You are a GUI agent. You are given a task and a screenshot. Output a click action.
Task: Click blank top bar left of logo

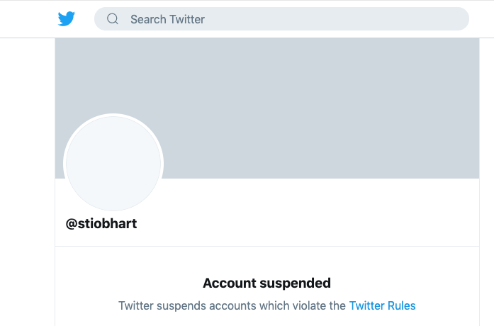28,19
